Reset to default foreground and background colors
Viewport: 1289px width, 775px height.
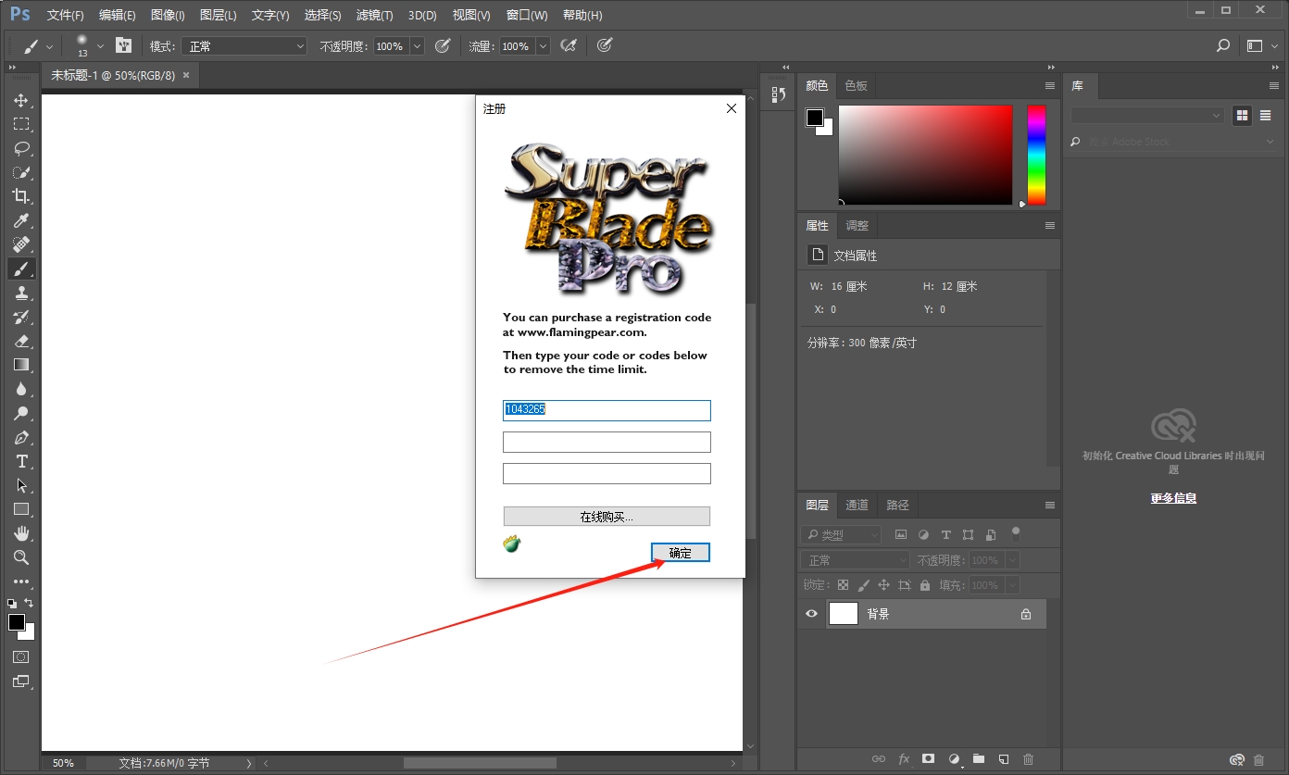[x=12, y=603]
